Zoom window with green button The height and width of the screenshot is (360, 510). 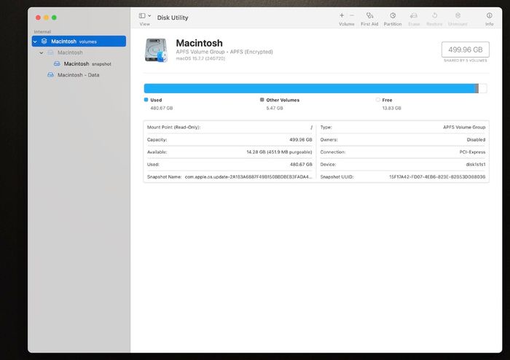tap(54, 17)
